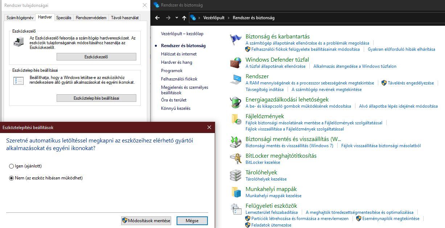Save with Módosítások mentése button
The image size is (445, 228).
tap(146, 220)
